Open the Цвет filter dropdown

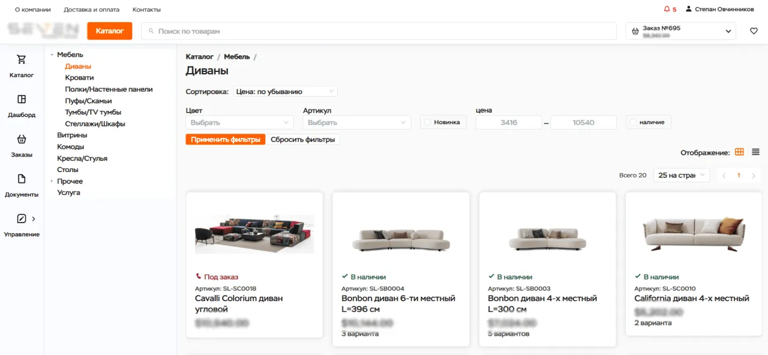tap(239, 122)
